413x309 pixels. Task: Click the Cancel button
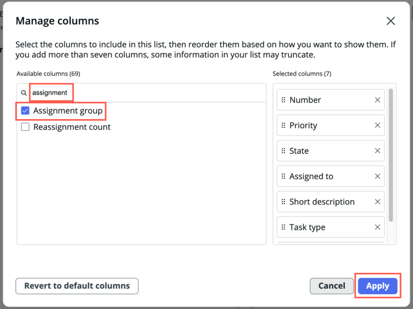click(x=332, y=286)
